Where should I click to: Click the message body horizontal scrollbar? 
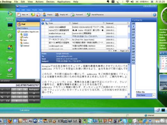point(85,97)
